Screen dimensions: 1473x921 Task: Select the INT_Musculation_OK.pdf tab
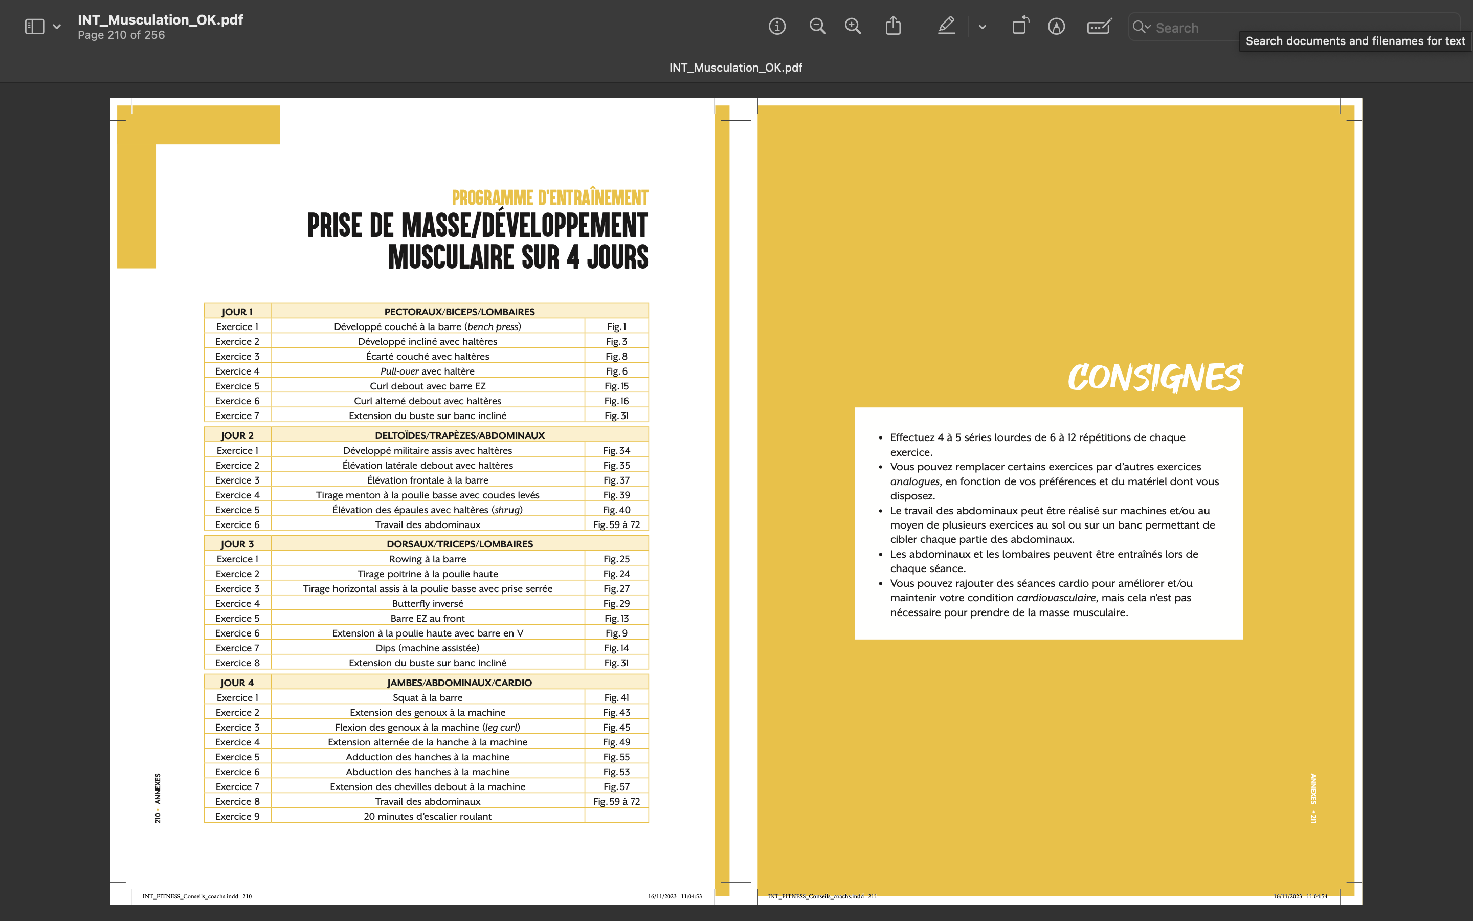(735, 68)
